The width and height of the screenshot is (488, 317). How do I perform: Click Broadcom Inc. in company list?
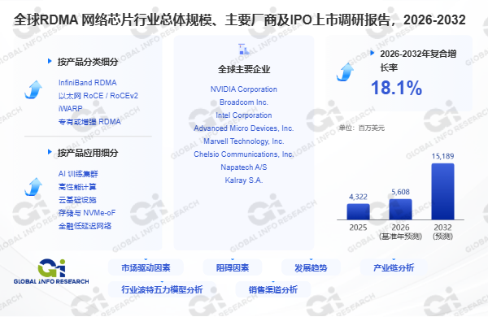click(244, 102)
